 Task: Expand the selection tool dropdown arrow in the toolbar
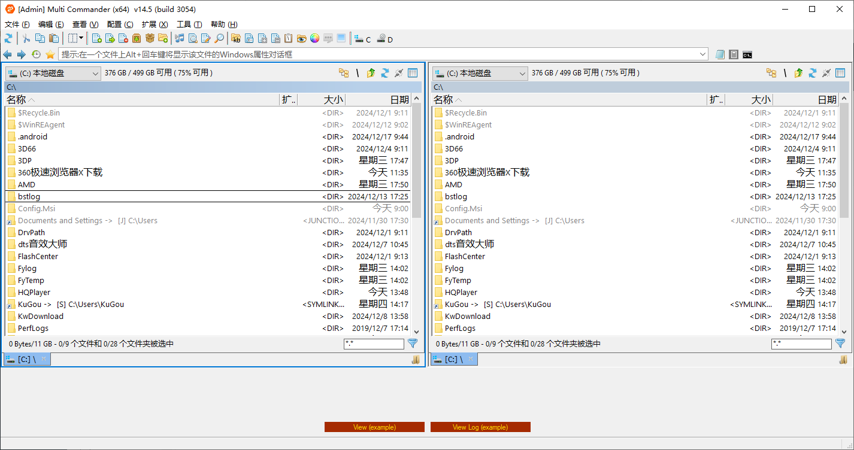coord(81,38)
